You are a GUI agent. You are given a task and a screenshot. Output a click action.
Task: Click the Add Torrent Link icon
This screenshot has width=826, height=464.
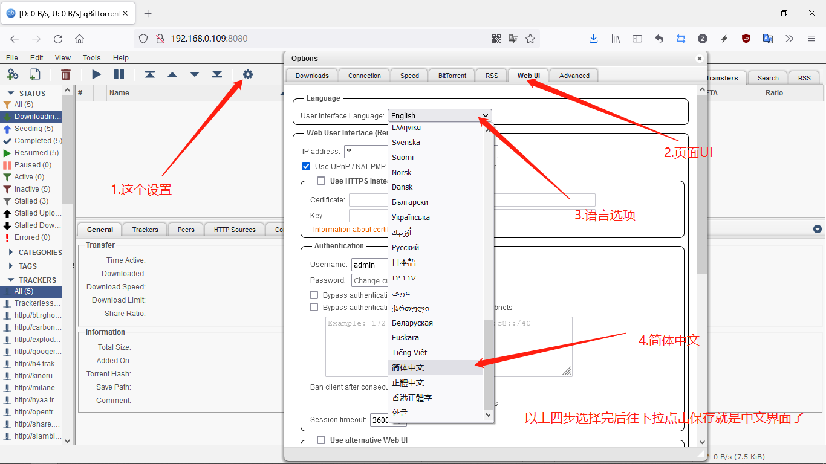pos(13,74)
